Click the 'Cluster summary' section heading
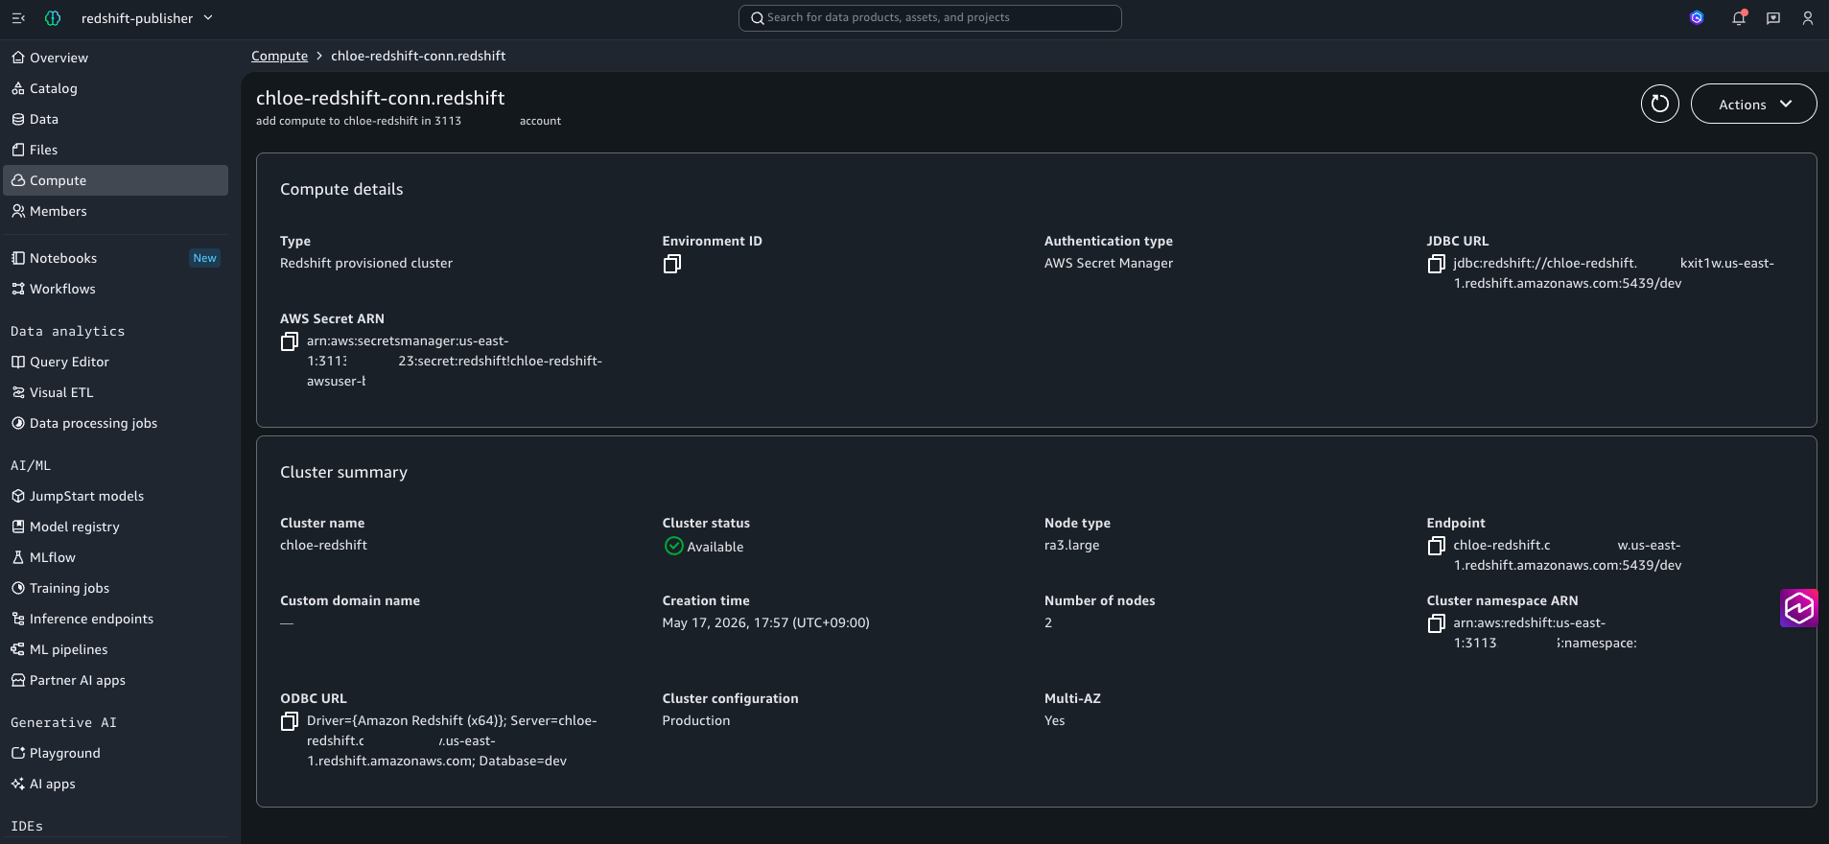This screenshot has width=1829, height=844. (343, 472)
